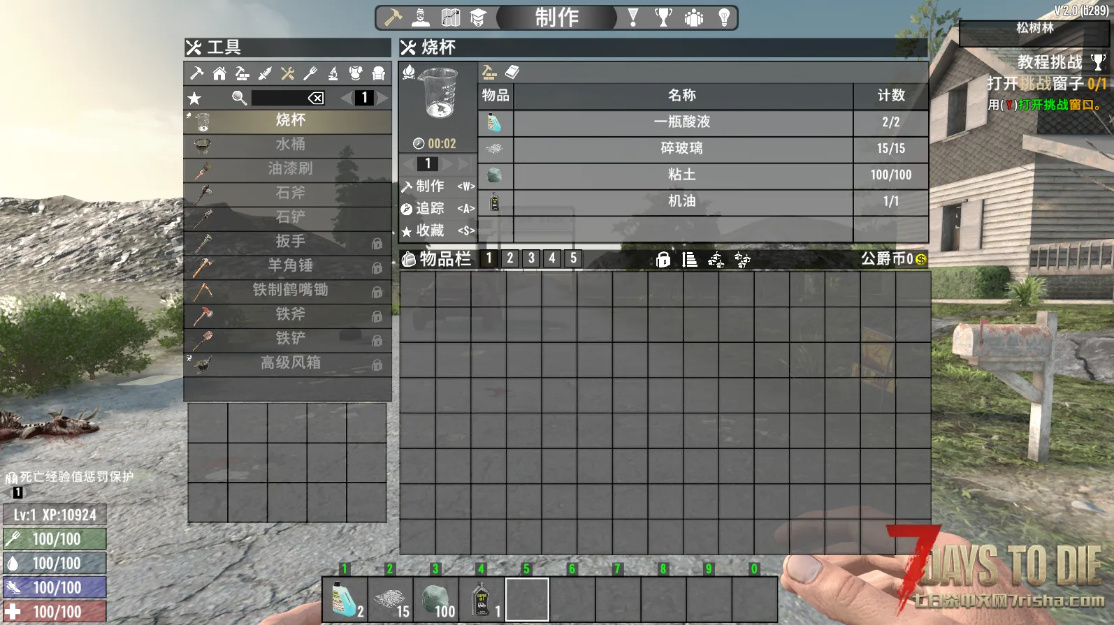Click the 收藏 favorite button

(x=438, y=230)
